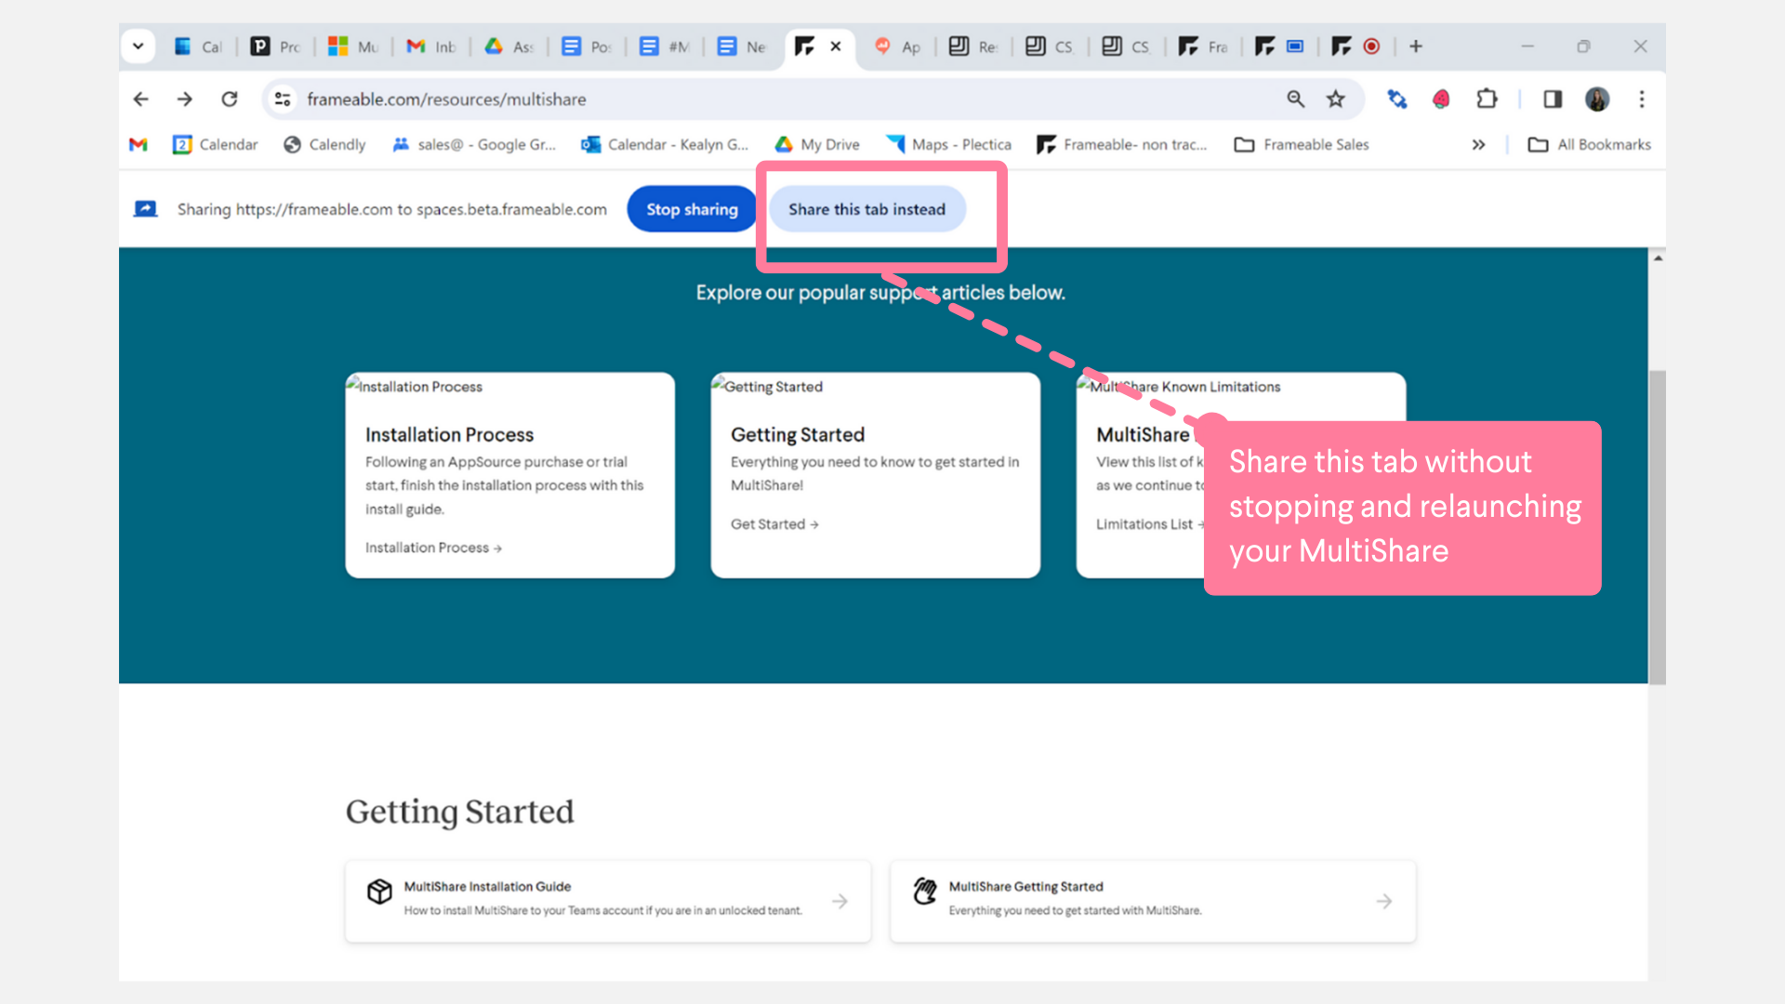Switch to the Gmail Inb browser tab
This screenshot has height=1004, width=1785.
431,46
